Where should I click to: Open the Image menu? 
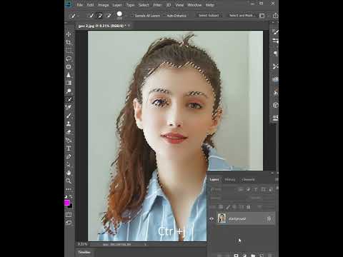tap(103, 5)
